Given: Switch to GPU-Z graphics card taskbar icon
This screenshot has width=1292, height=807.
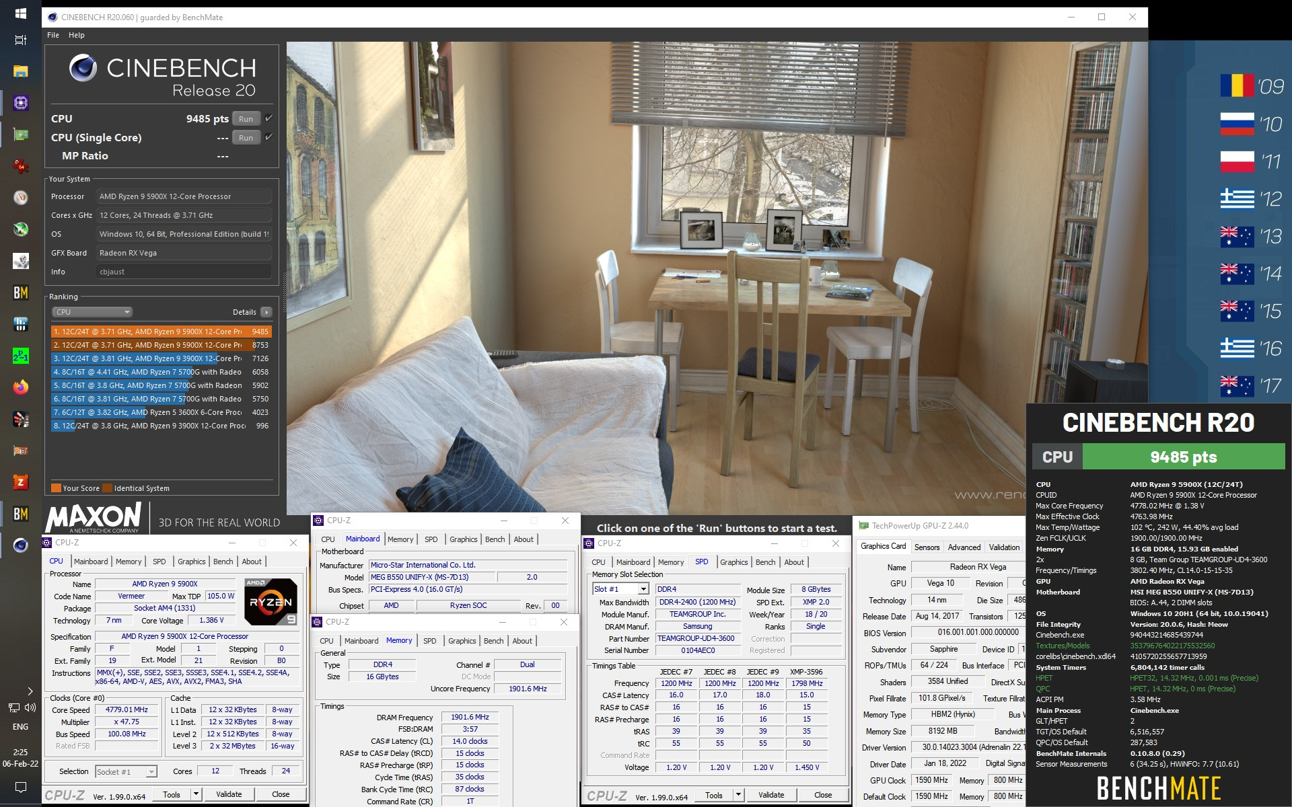Looking at the screenshot, I should 20,134.
